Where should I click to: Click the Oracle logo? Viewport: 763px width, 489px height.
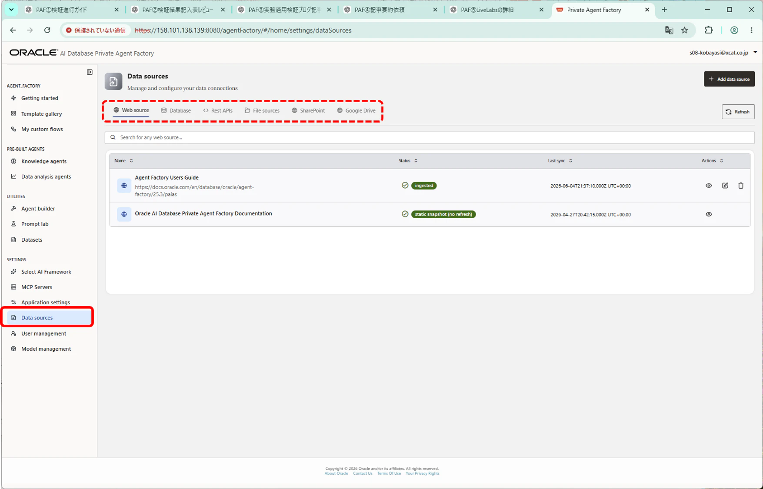pos(33,53)
